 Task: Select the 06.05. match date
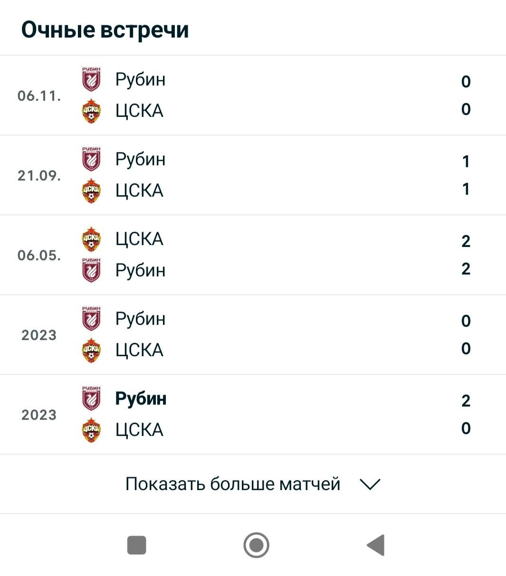(39, 255)
